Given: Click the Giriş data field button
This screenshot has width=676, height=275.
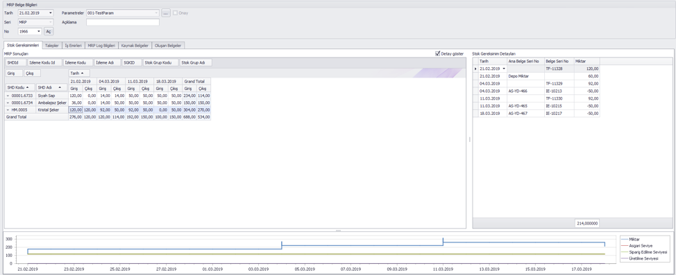Looking at the screenshot, I should point(14,73).
